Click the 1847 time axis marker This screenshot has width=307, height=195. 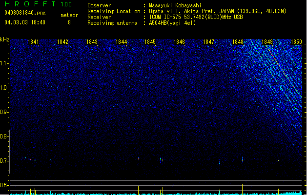pos(209,42)
